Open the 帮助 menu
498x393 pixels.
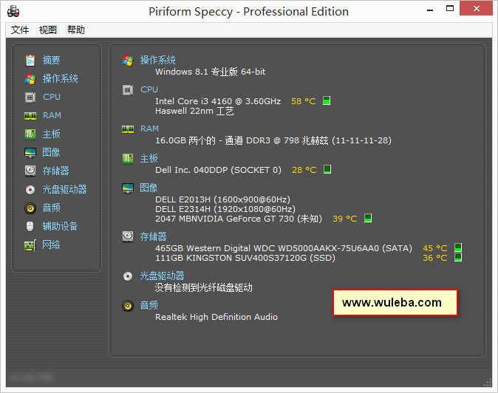click(x=76, y=30)
